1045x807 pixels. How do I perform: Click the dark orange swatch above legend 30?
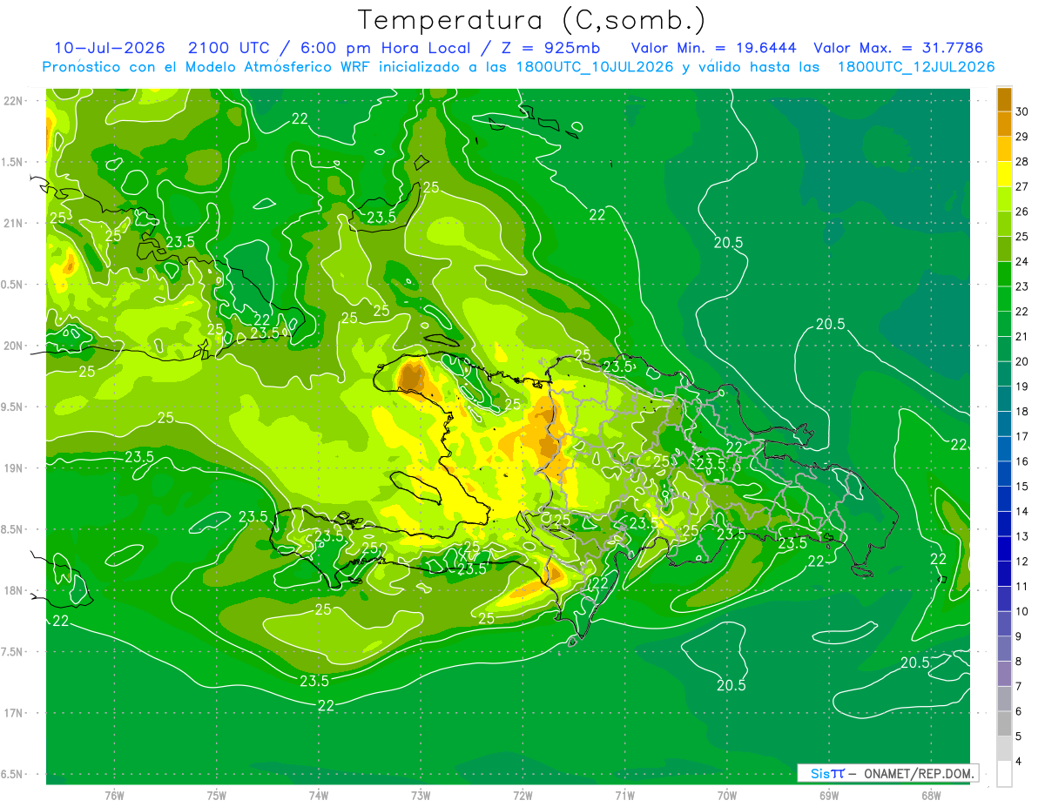[x=1004, y=98]
